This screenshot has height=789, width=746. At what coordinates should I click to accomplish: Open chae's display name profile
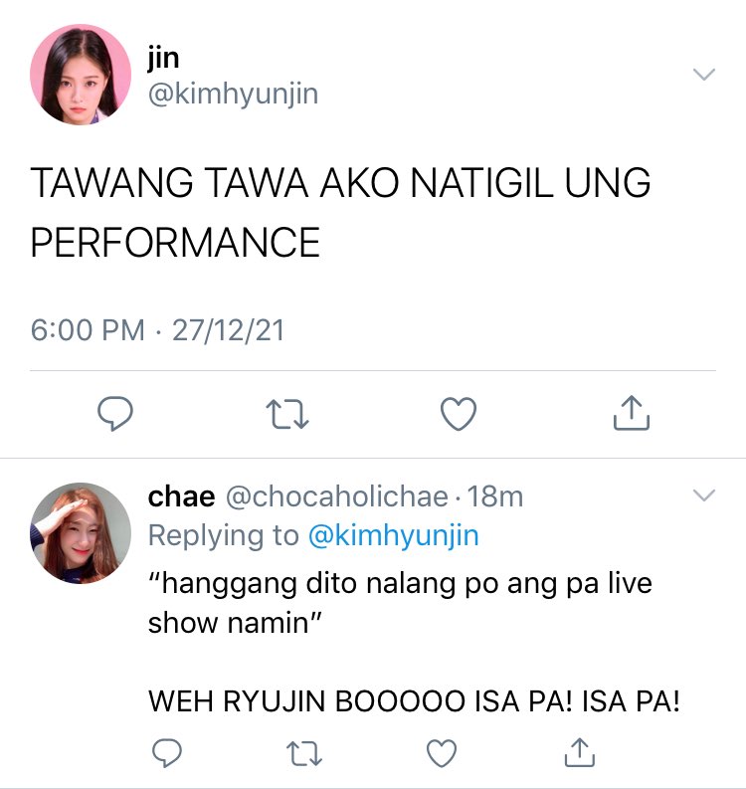click(x=181, y=496)
